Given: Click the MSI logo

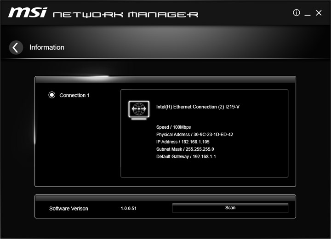Looking at the screenshot, I should pyautogui.click(x=28, y=13).
